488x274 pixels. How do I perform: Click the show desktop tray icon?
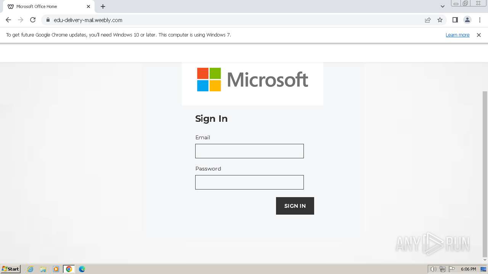click(x=483, y=269)
